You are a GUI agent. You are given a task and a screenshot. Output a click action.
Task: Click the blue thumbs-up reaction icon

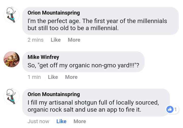pyautogui.click(x=170, y=109)
